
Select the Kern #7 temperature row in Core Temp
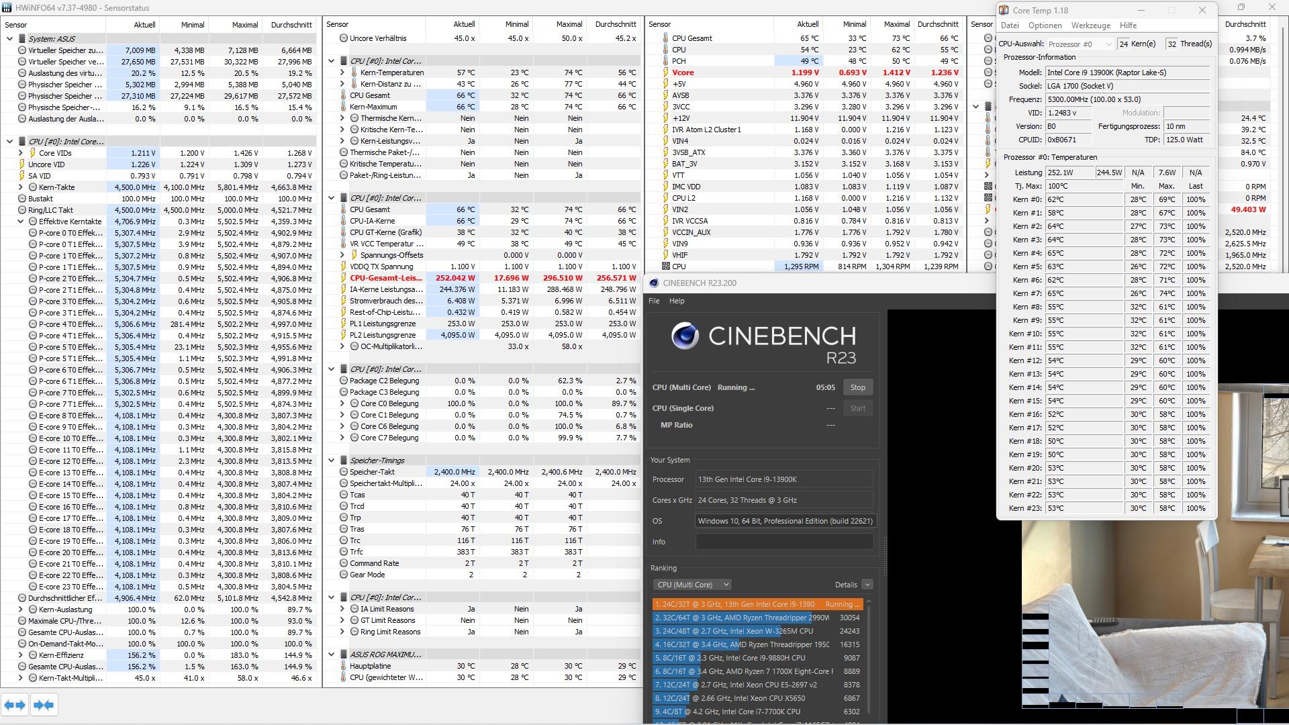coord(1107,293)
